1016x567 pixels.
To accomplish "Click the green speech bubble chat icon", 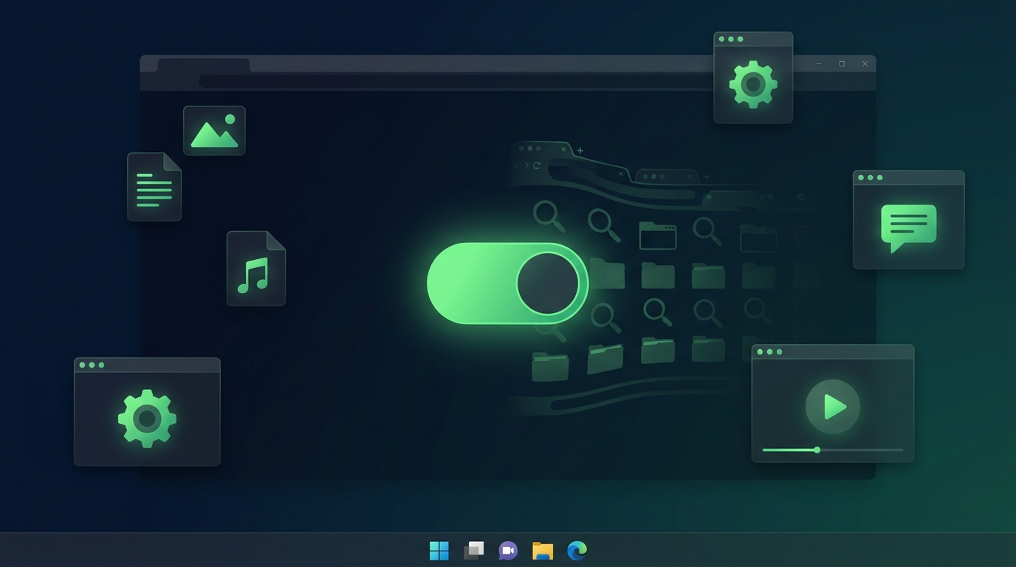I will [x=908, y=227].
